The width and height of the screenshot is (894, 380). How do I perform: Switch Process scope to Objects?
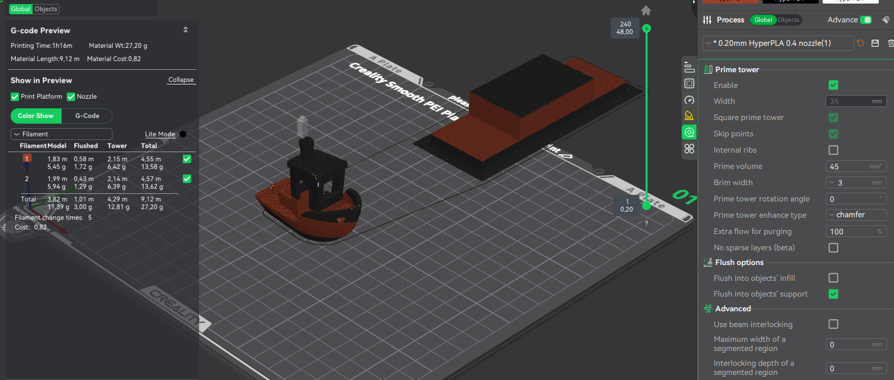pos(788,20)
